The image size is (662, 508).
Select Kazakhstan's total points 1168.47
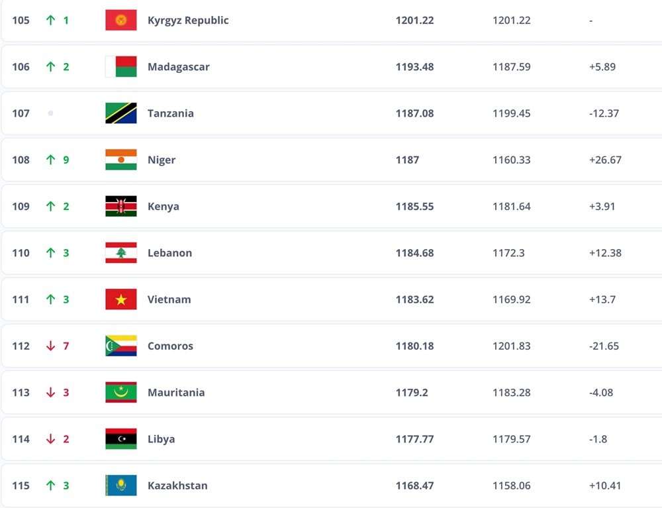pos(414,485)
